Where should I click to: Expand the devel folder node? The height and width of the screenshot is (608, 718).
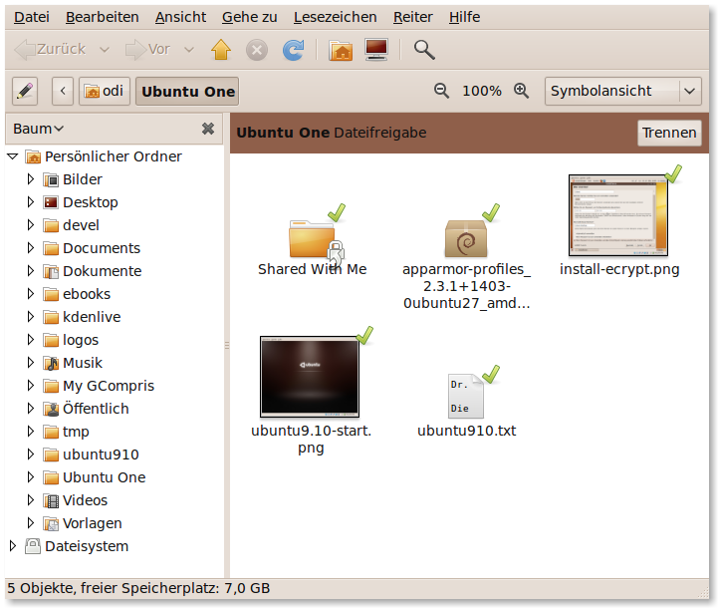click(30, 225)
